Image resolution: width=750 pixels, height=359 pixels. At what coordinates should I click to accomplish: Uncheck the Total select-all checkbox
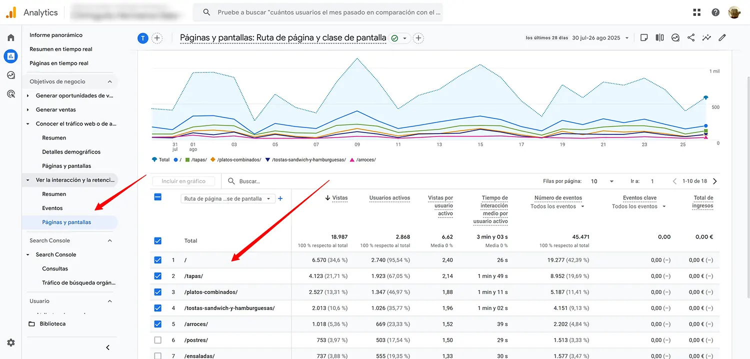point(157,240)
